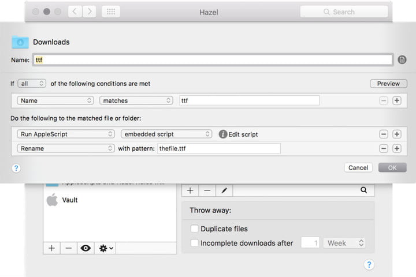Viewport: 416px width, 277px height.
Task: Remove the Run AppleScript action row
Action: pos(384,134)
